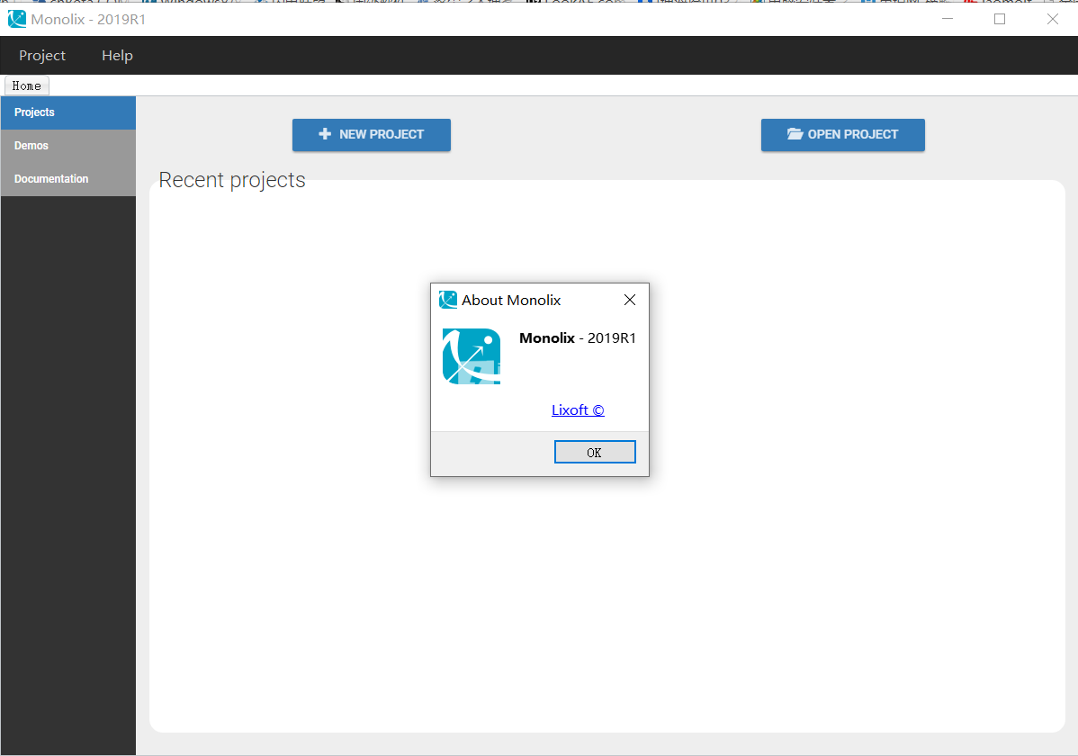This screenshot has width=1078, height=756.
Task: Close the About Monolix dialog with X
Action: pos(630,300)
